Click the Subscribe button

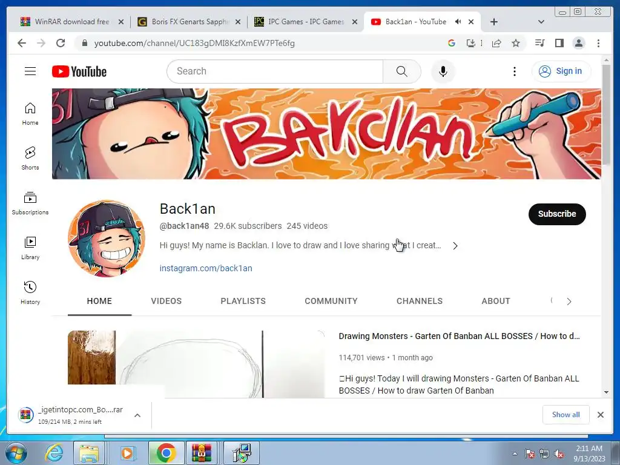coord(557,214)
